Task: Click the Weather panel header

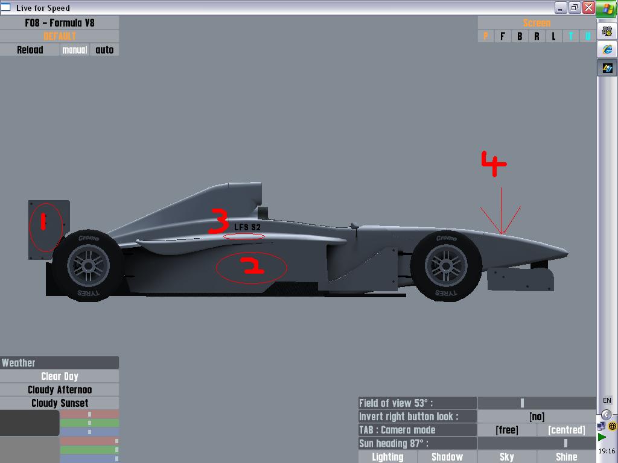Action: 60,362
